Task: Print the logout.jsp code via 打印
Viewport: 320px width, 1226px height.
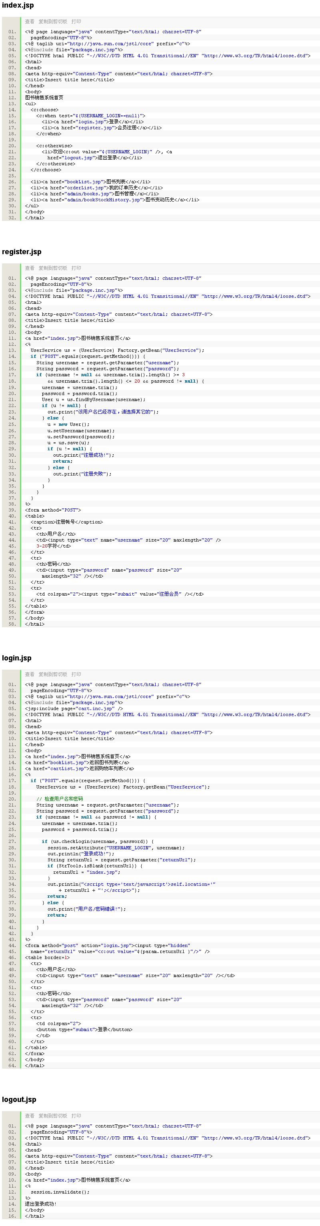Action: click(76, 1116)
